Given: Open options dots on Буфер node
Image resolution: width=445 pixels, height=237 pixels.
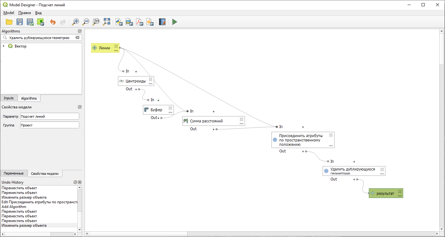Looking at the screenshot, I should 170,112.
